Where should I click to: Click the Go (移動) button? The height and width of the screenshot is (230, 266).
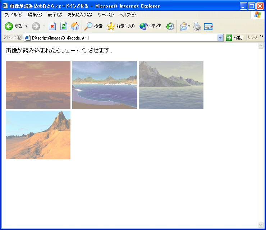[234, 38]
